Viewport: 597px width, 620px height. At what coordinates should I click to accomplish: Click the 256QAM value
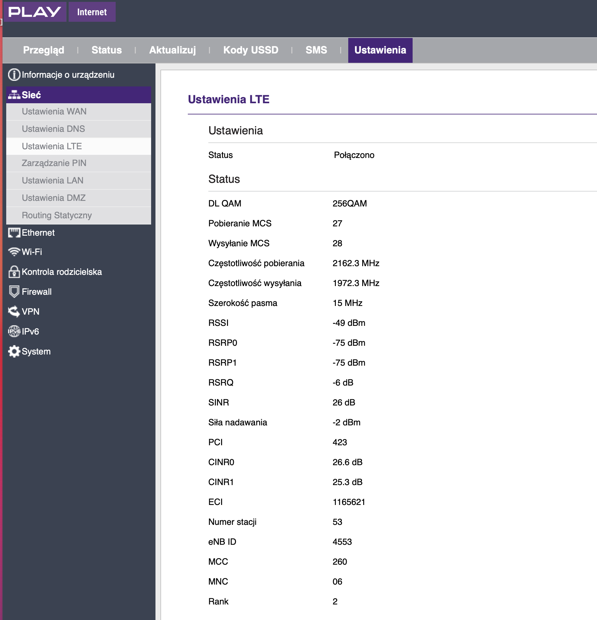pos(349,203)
